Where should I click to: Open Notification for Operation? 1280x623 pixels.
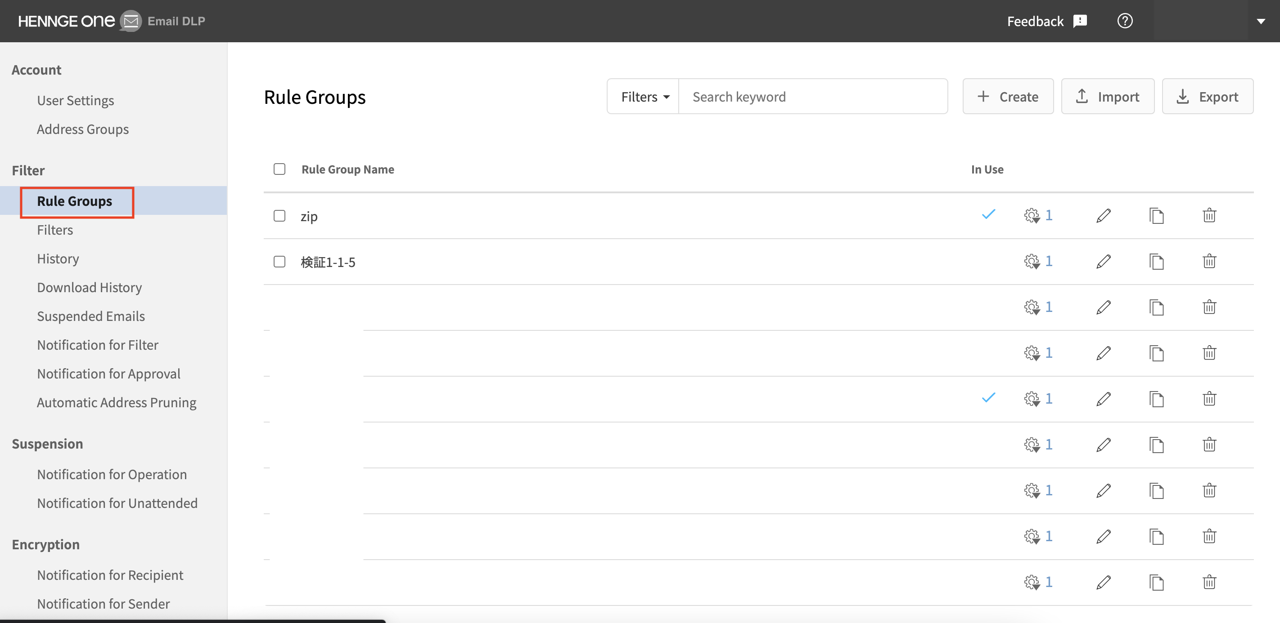(x=112, y=475)
